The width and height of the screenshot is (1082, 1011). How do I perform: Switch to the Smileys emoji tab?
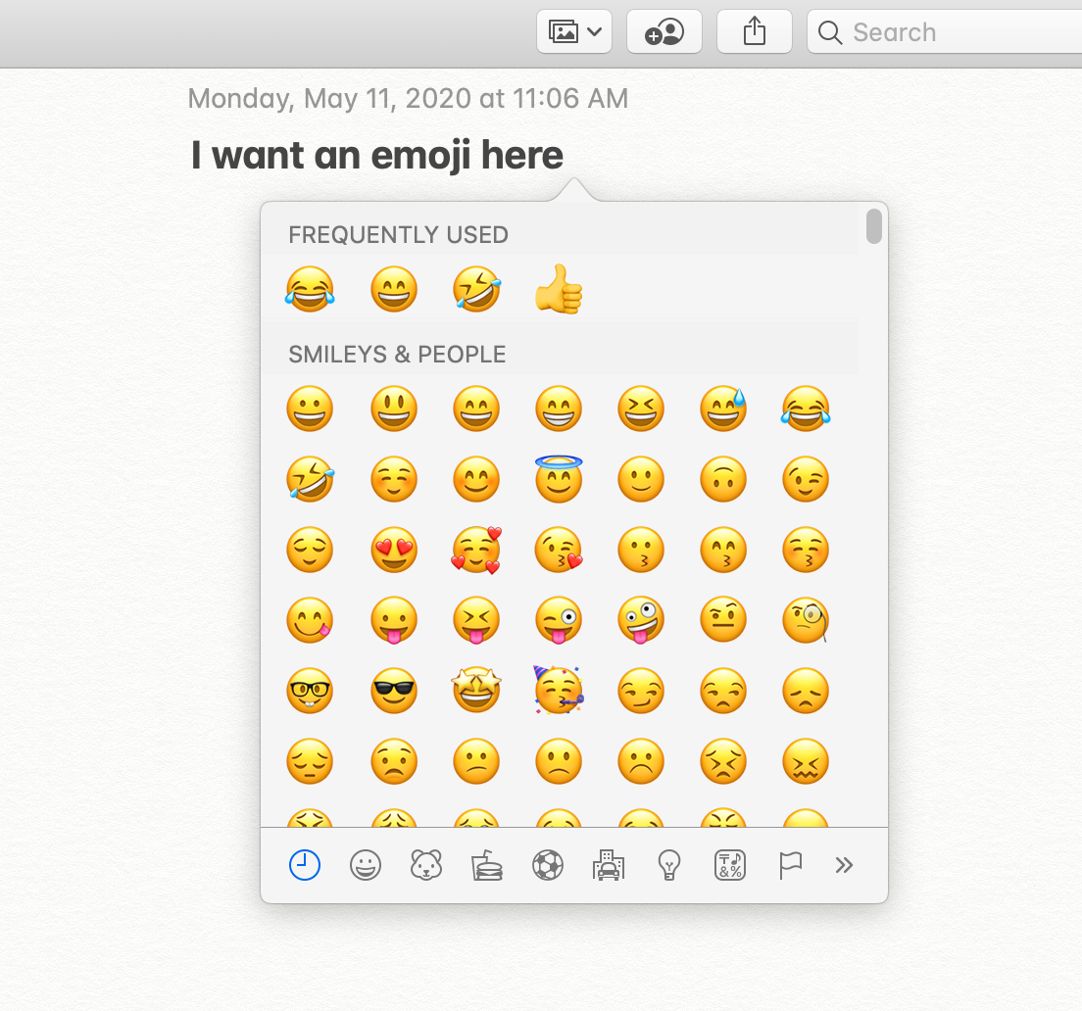point(366,865)
